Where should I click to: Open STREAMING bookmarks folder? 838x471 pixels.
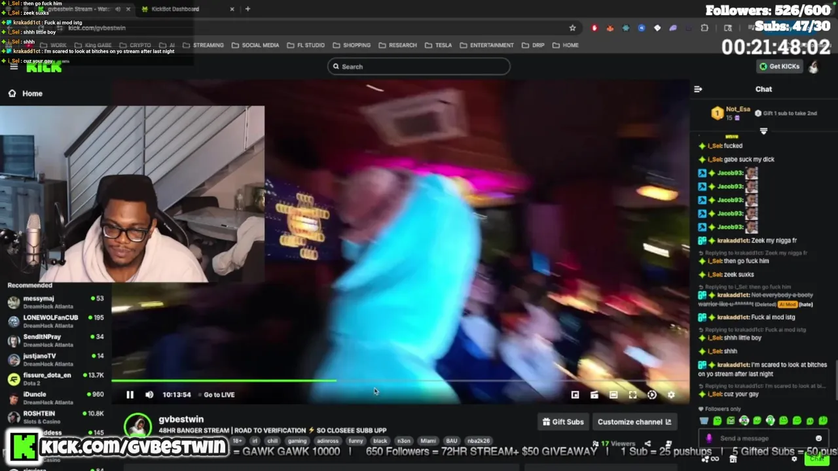[203, 45]
